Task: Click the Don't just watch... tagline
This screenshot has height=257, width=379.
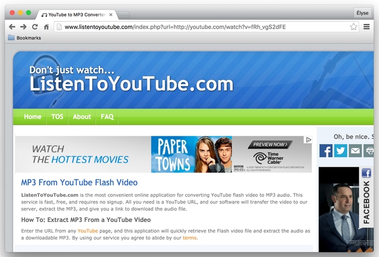Action: (72, 70)
